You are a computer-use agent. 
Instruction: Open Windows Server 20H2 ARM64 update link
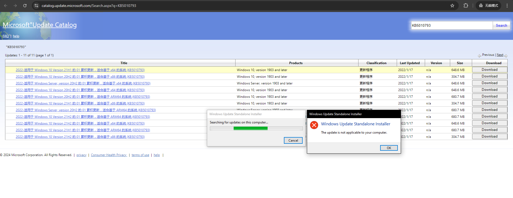coord(86,110)
